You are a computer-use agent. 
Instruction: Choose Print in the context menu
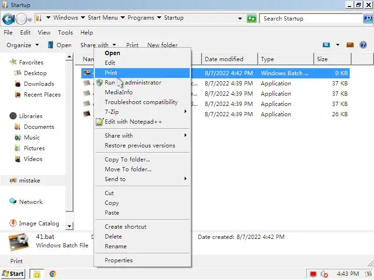point(143,73)
